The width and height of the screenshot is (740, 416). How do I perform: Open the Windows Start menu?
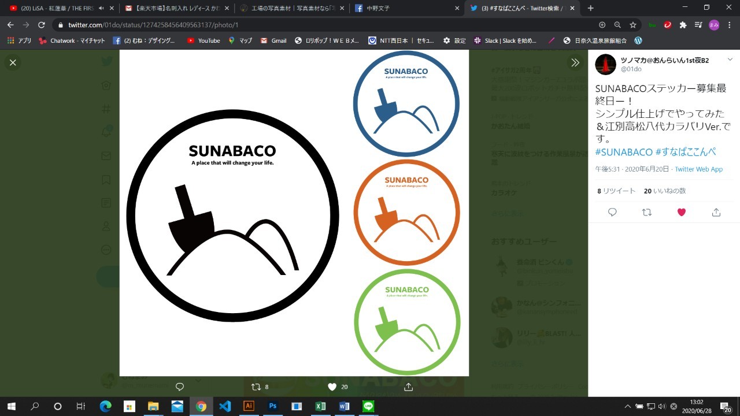tap(11, 406)
